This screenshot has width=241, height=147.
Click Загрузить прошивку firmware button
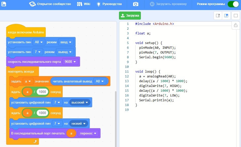(168, 4)
